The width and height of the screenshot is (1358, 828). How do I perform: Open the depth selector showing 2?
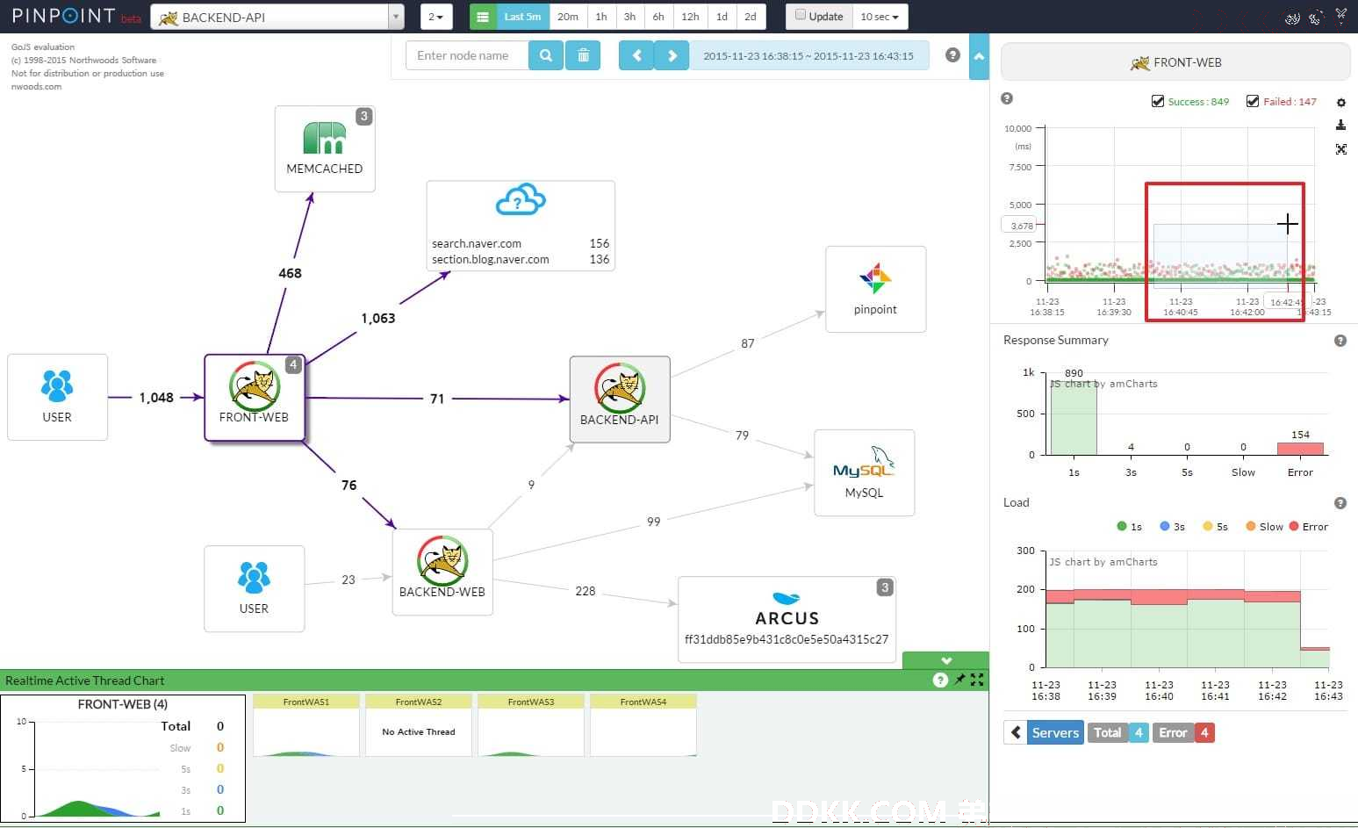coord(435,17)
